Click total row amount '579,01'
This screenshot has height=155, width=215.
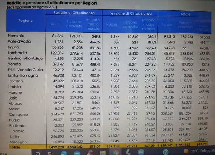tap(96, 146)
